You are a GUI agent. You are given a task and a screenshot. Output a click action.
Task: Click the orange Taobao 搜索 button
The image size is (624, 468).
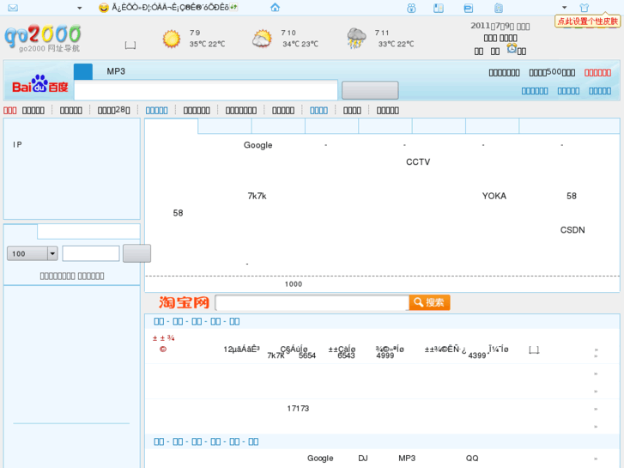coord(429,303)
